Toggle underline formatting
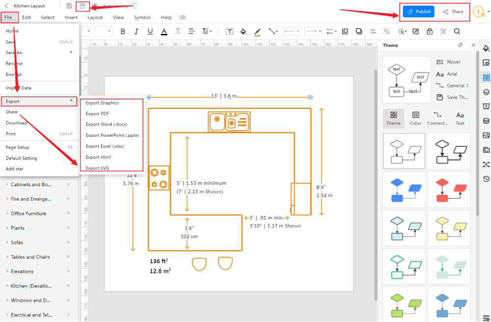 pyautogui.click(x=150, y=31)
